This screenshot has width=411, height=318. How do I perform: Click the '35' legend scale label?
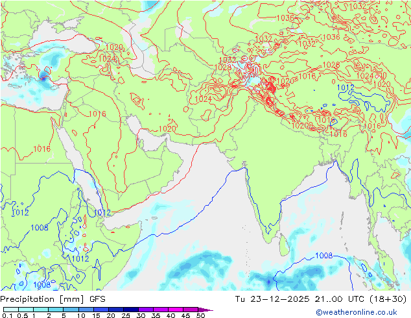tap(156, 315)
